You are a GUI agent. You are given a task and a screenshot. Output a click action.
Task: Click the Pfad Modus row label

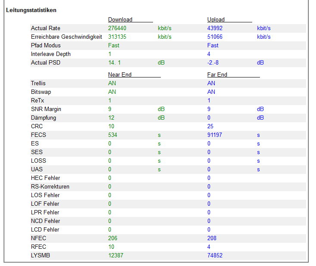[46, 46]
